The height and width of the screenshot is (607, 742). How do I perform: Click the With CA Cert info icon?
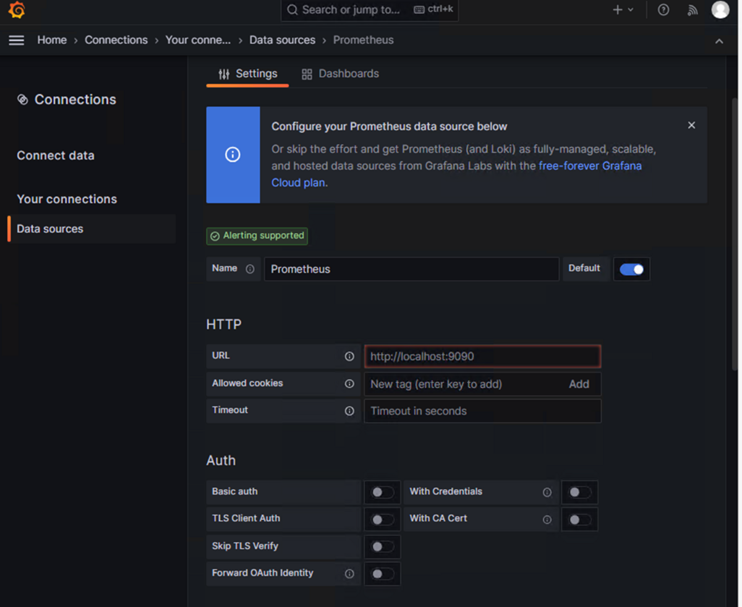pyautogui.click(x=547, y=520)
